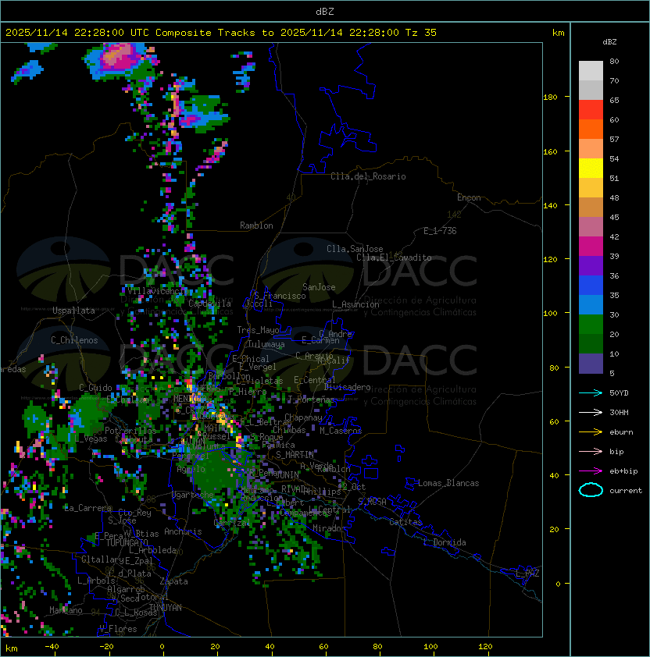
Task: Click the 'Lomas_Blancas' place label
Action: (448, 483)
